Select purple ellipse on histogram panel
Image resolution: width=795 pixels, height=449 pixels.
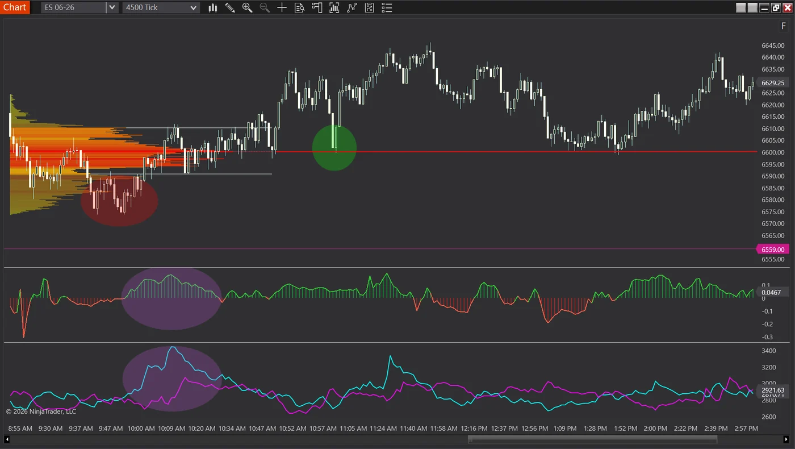(171, 298)
